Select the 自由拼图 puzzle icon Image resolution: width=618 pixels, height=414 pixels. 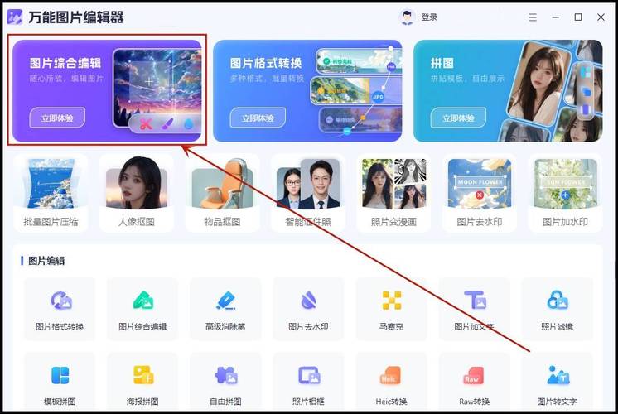[x=226, y=375]
